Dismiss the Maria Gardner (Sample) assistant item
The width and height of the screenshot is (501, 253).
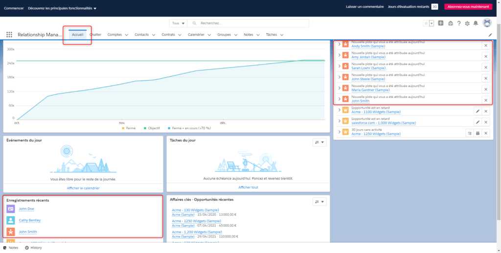pyautogui.click(x=486, y=89)
